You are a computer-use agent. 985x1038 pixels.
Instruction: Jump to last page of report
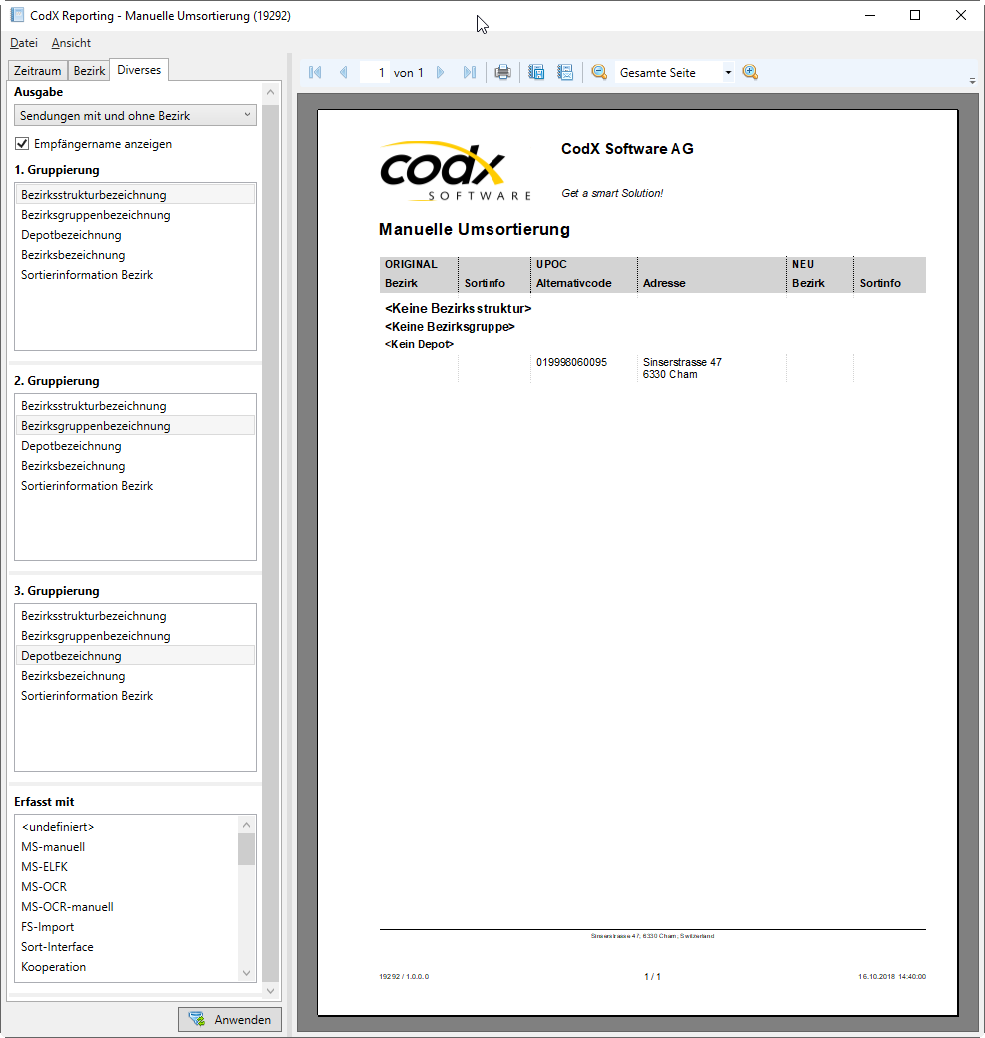[469, 72]
